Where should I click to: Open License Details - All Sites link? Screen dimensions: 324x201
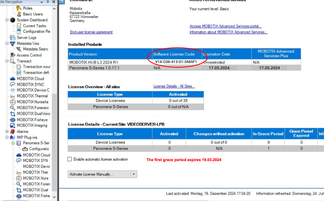tap(174, 86)
